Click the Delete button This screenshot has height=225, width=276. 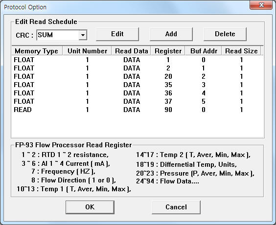pos(225,34)
